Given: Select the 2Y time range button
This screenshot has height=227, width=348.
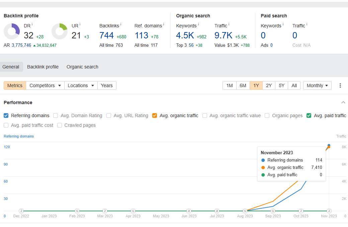Looking at the screenshot, I should (269, 85).
